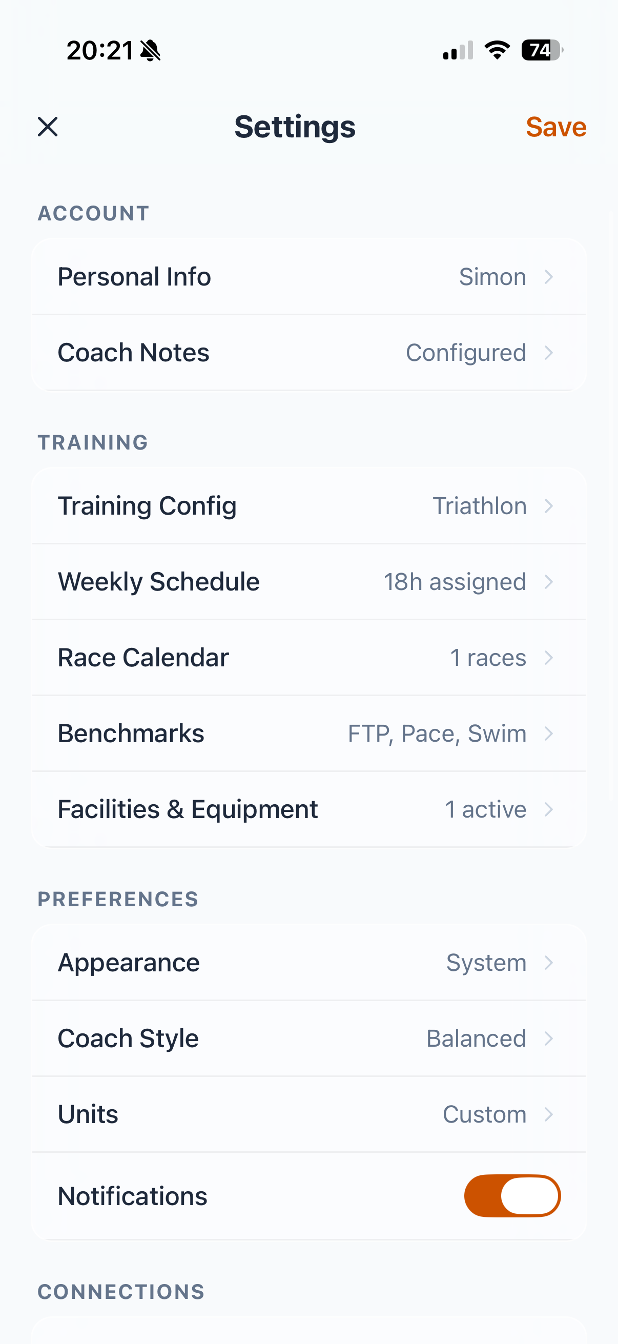Tap the cellular signal bars icon
This screenshot has width=618, height=1344.
pos(458,51)
